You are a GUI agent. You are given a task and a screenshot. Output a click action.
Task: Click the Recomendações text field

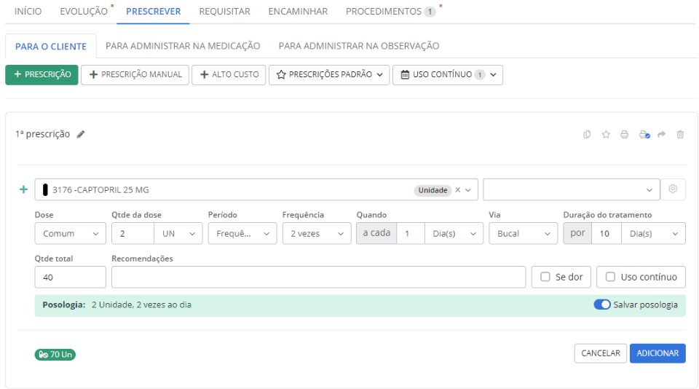pyautogui.click(x=319, y=277)
